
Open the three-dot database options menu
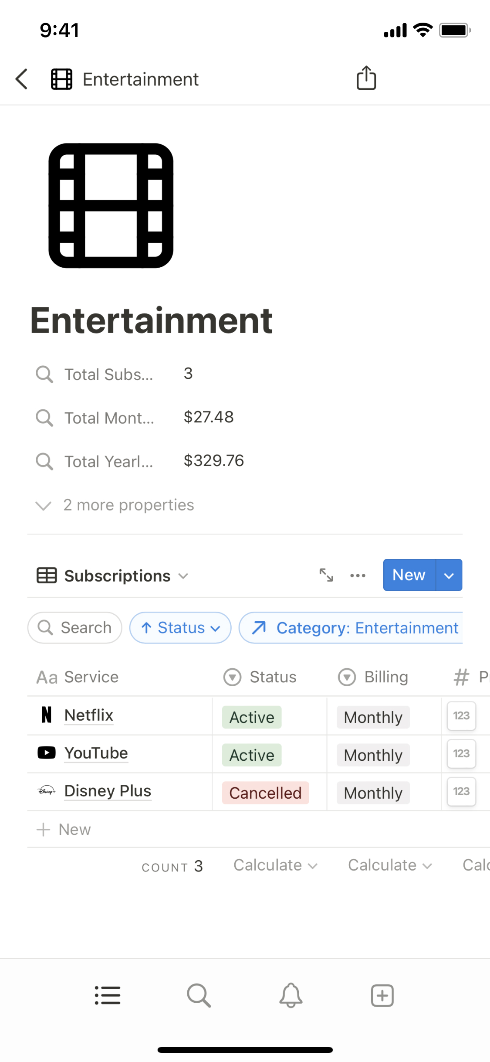pyautogui.click(x=358, y=575)
